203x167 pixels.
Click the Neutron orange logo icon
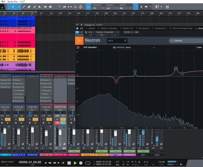click(79, 40)
